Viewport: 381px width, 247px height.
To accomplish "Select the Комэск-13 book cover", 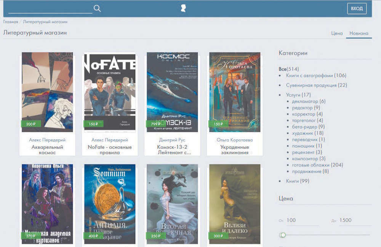I will 172,92.
